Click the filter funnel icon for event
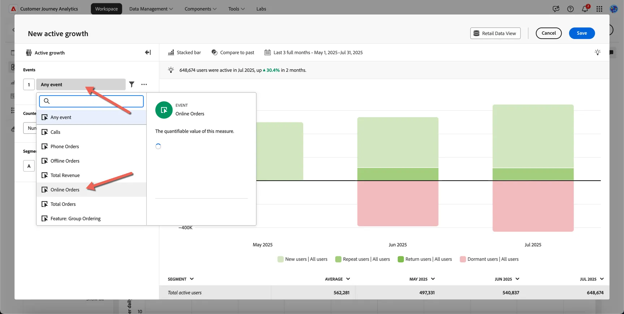Image resolution: width=624 pixels, height=314 pixels. click(132, 84)
